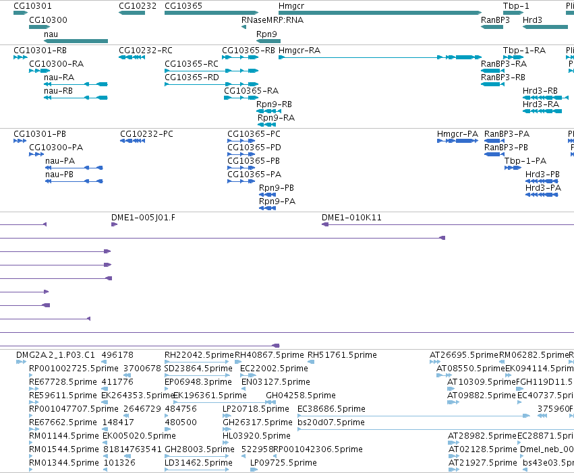Open transcript CG10300-RA
This screenshot has height=473, width=574.
pyautogui.click(x=57, y=64)
